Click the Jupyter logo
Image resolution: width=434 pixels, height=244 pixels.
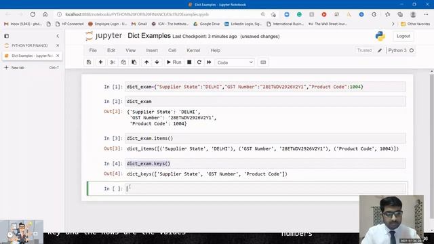pyautogui.click(x=104, y=36)
